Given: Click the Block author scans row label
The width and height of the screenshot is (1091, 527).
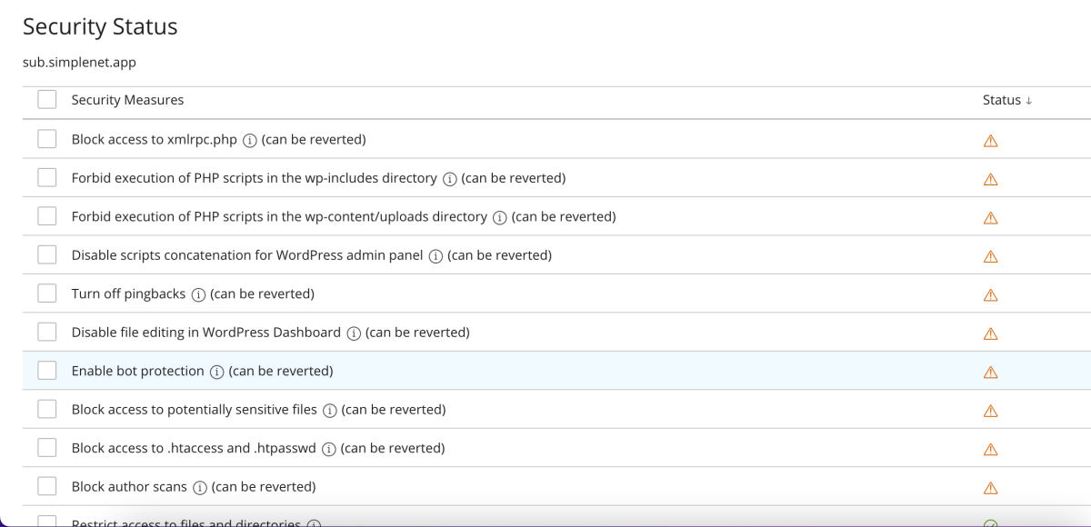Looking at the screenshot, I should [129, 487].
